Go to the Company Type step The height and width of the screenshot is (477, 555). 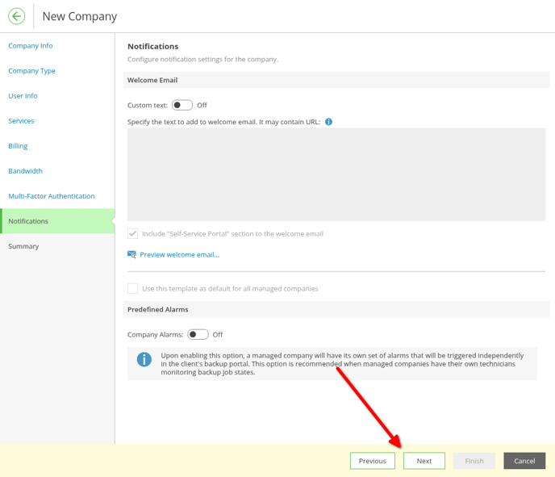click(31, 71)
